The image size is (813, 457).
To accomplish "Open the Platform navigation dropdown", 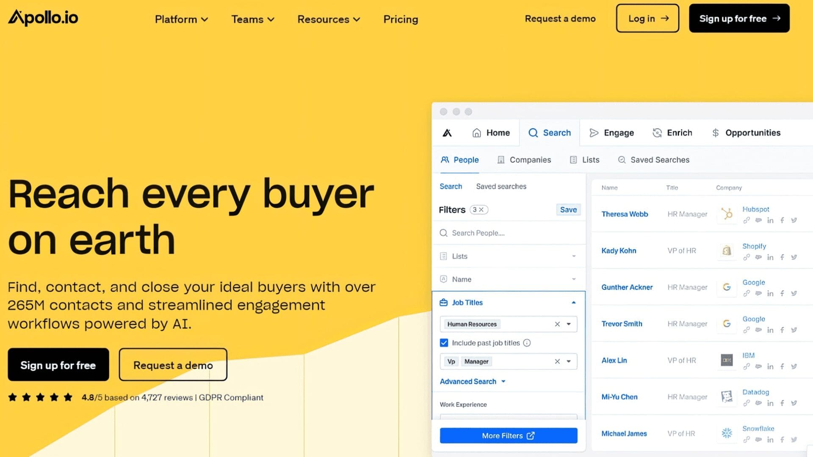I will pyautogui.click(x=181, y=19).
